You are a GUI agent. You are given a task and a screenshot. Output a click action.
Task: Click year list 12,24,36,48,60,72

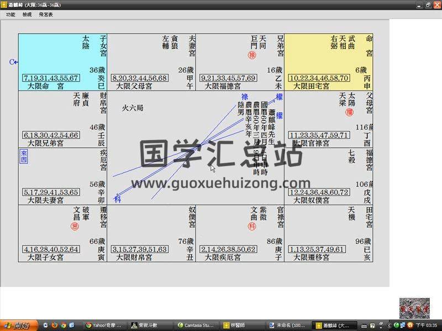[319, 192]
